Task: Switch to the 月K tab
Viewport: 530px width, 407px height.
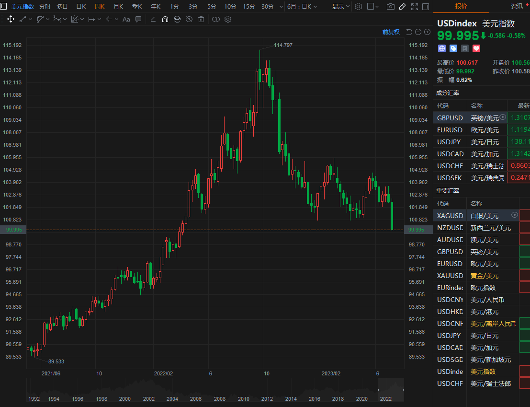Action: click(118, 6)
